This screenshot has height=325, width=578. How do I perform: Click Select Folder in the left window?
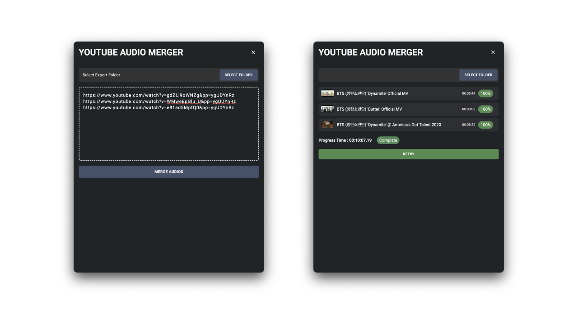(x=238, y=75)
